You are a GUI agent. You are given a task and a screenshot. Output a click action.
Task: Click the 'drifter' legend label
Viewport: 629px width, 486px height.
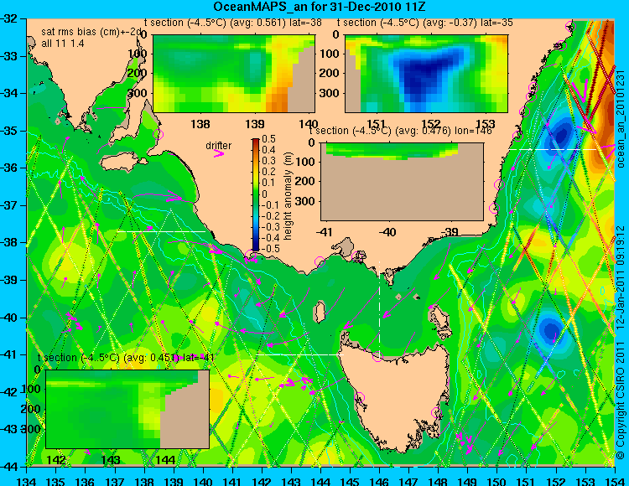click(x=219, y=146)
